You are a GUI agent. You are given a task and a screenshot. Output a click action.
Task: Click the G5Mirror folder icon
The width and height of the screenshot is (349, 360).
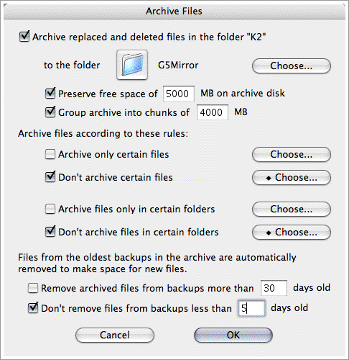point(132,65)
